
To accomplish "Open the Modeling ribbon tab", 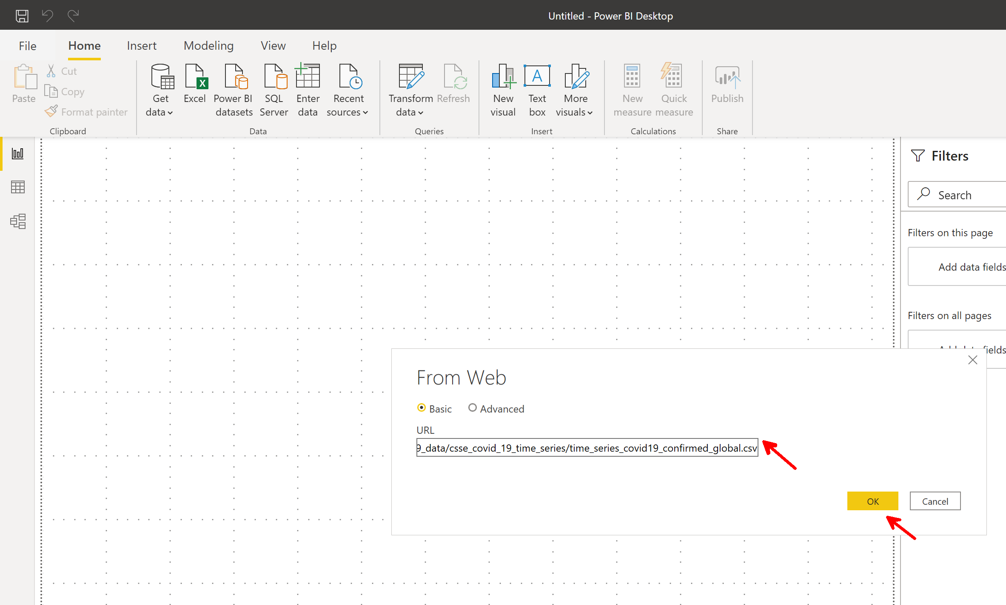I will pos(208,45).
